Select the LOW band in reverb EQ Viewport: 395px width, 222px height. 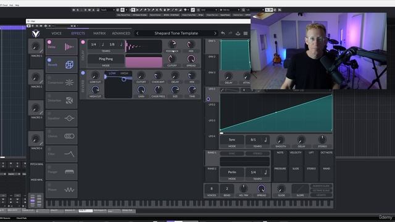click(x=112, y=73)
